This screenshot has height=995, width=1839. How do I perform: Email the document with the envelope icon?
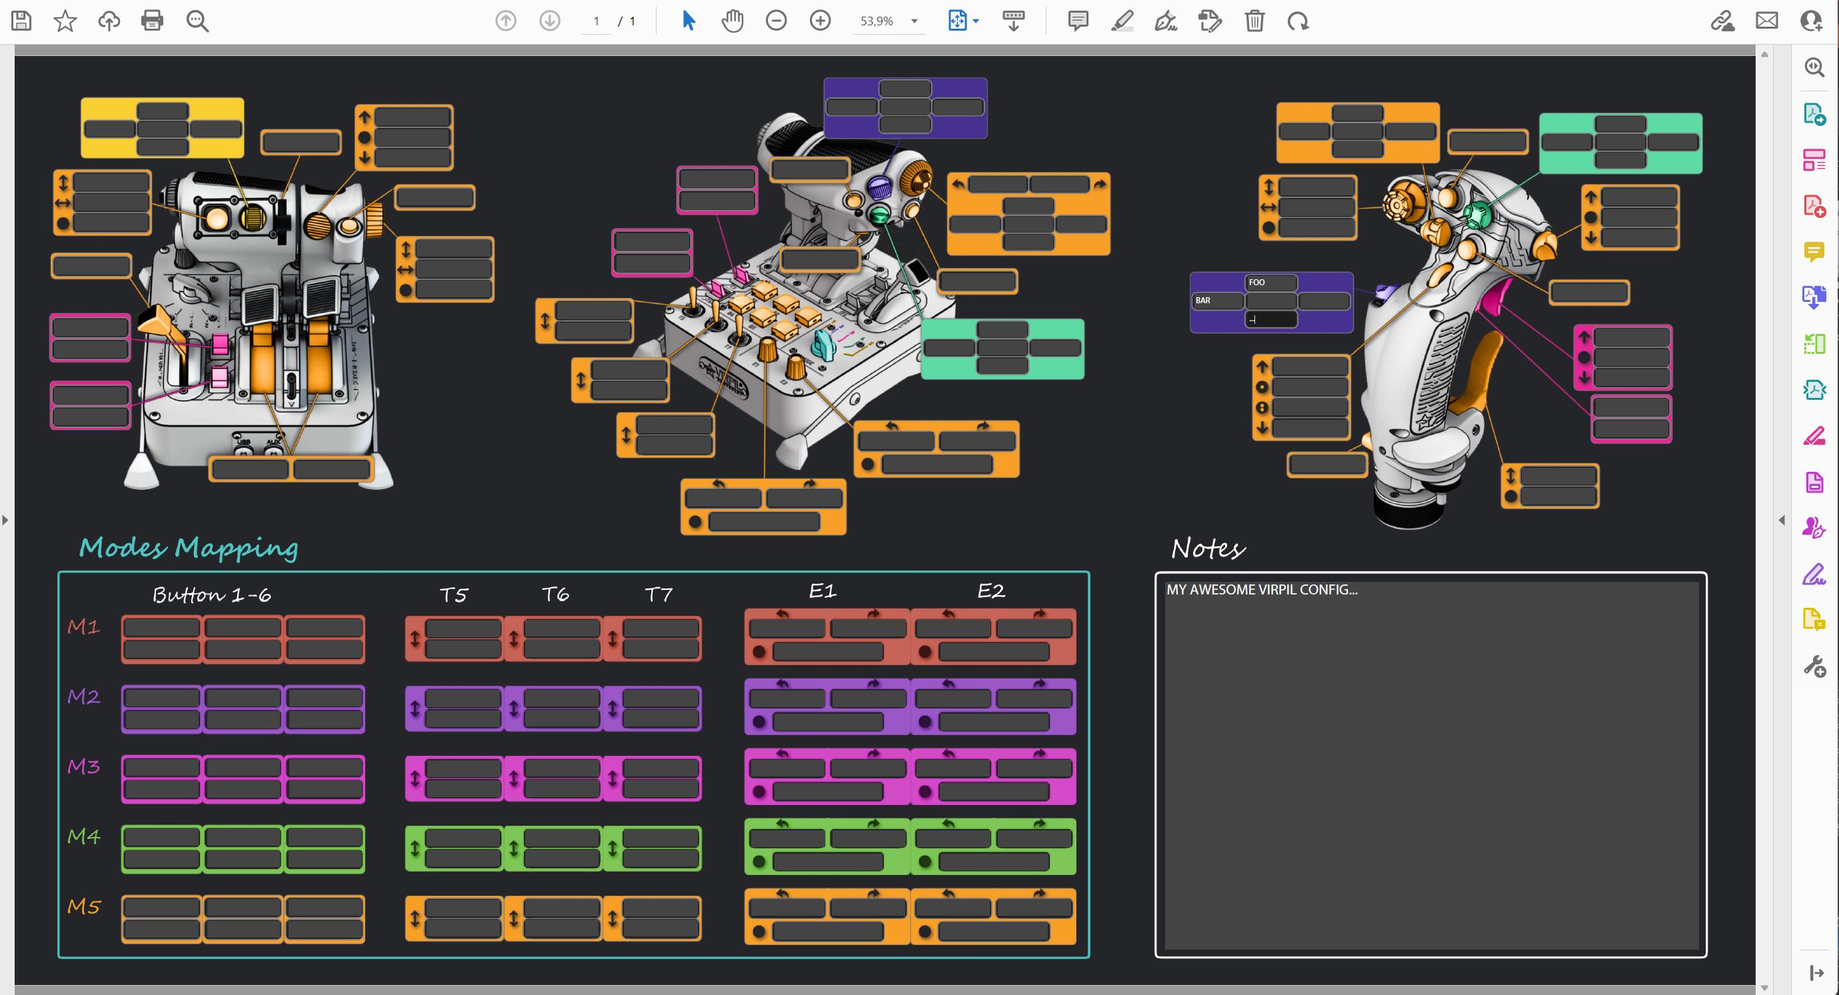coord(1767,21)
